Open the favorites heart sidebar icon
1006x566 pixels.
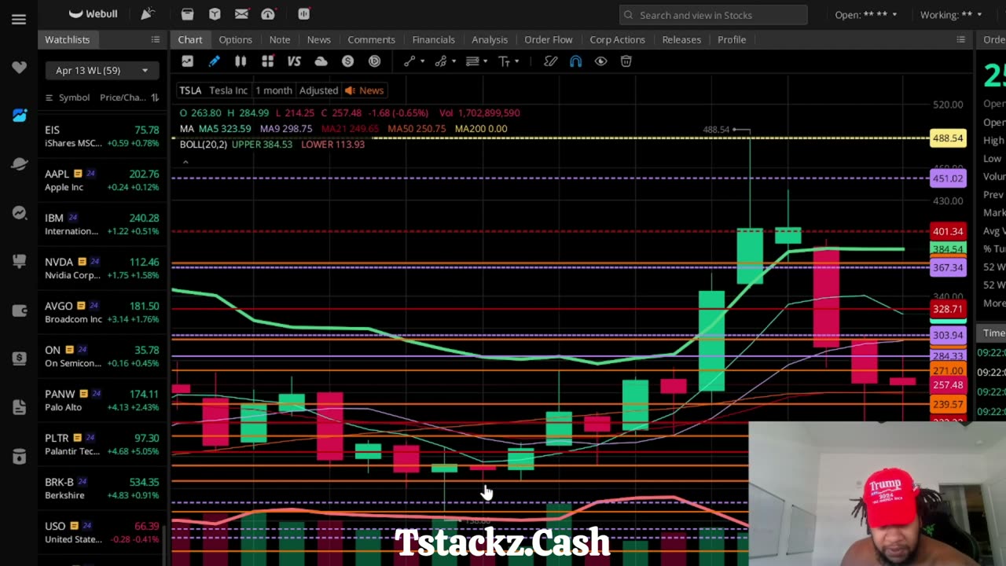pos(19,67)
